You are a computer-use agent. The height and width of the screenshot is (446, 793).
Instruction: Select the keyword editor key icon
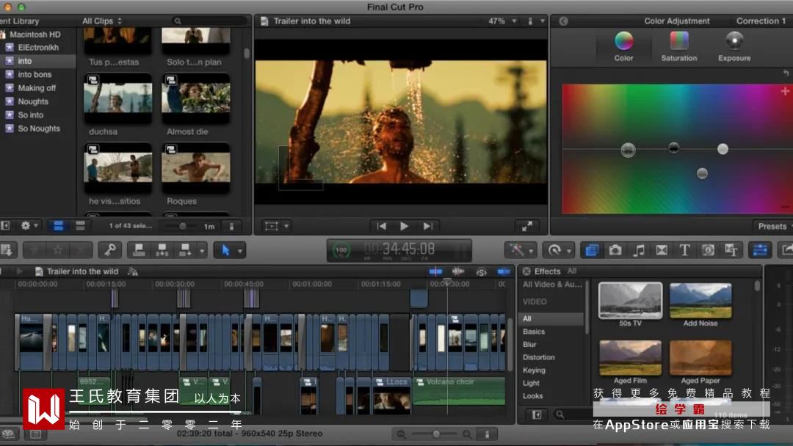pyautogui.click(x=109, y=250)
